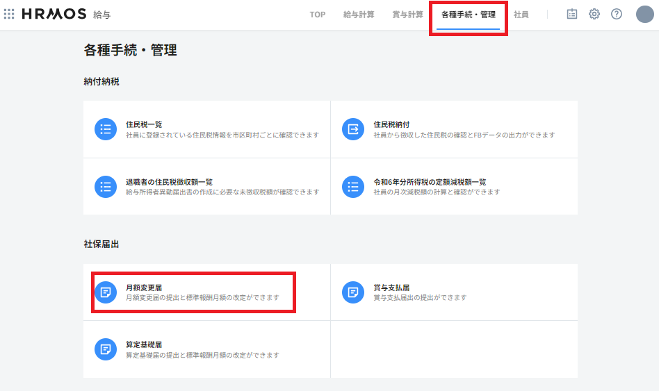659x391 pixels.
Task: Switch to the 給与計算 tab
Action: (x=359, y=15)
